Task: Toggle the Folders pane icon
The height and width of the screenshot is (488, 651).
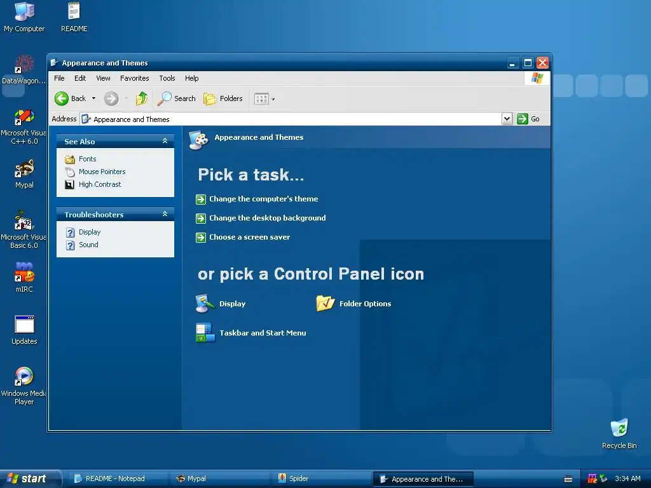Action: coord(210,98)
